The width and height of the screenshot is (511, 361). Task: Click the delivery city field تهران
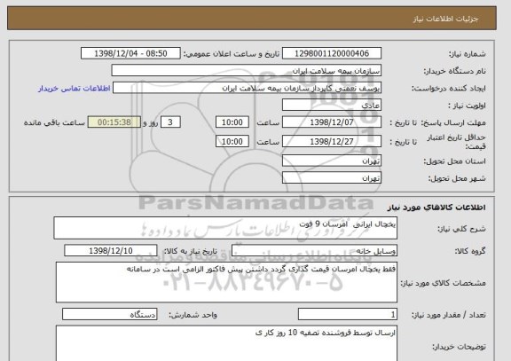[x=332, y=178]
